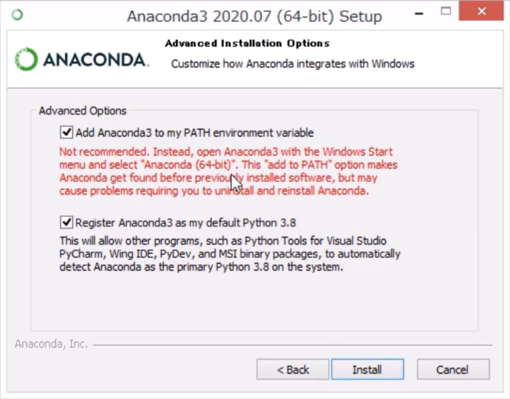Click the ANACONDA wordmark in the header

pos(95,60)
